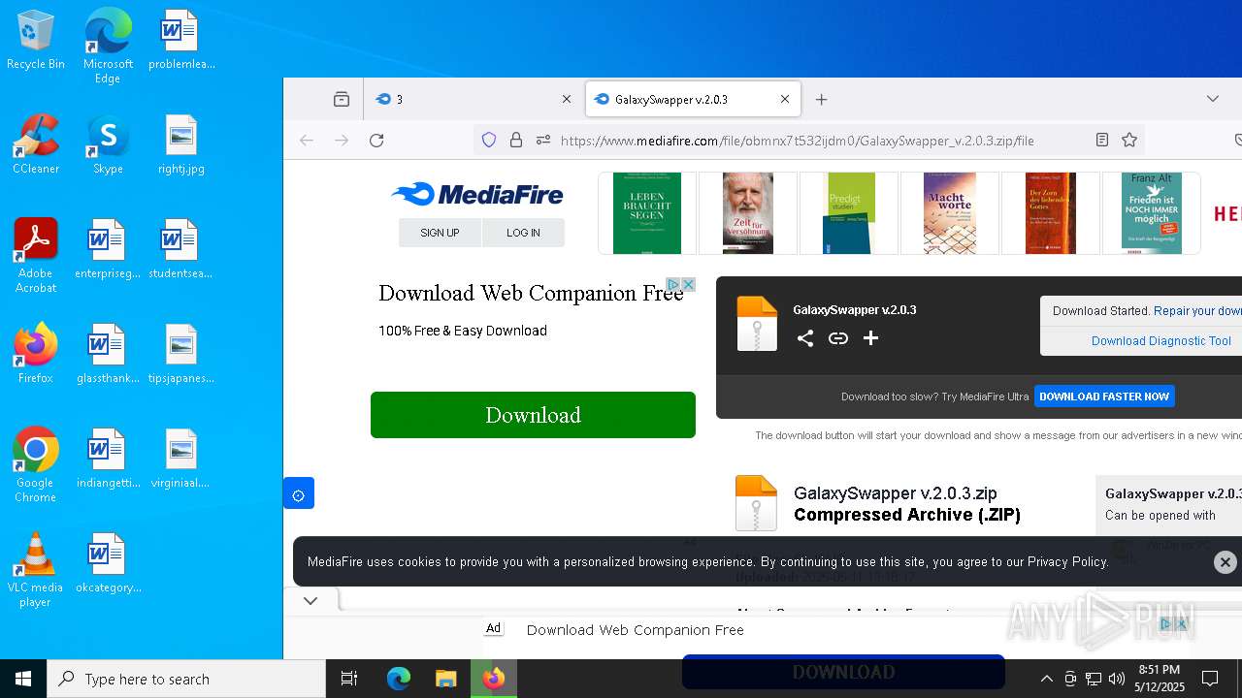The height and width of the screenshot is (698, 1242).
Task: Close the Web Companion ad with X
Action: coord(688,284)
